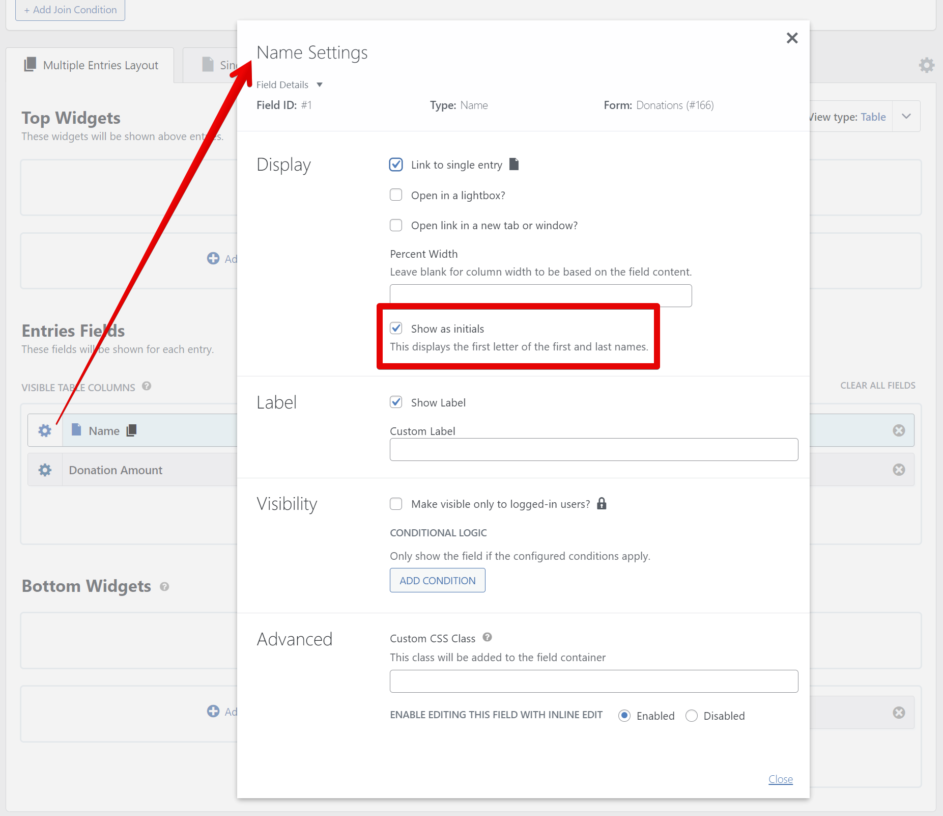This screenshot has height=816, width=943.
Task: Remove the Donation Amount field
Action: click(899, 469)
